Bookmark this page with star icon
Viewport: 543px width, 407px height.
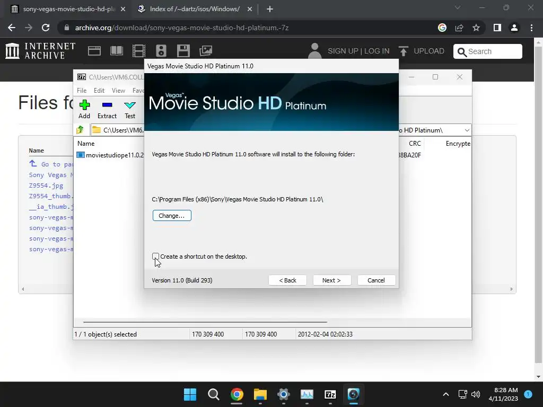[x=476, y=28]
